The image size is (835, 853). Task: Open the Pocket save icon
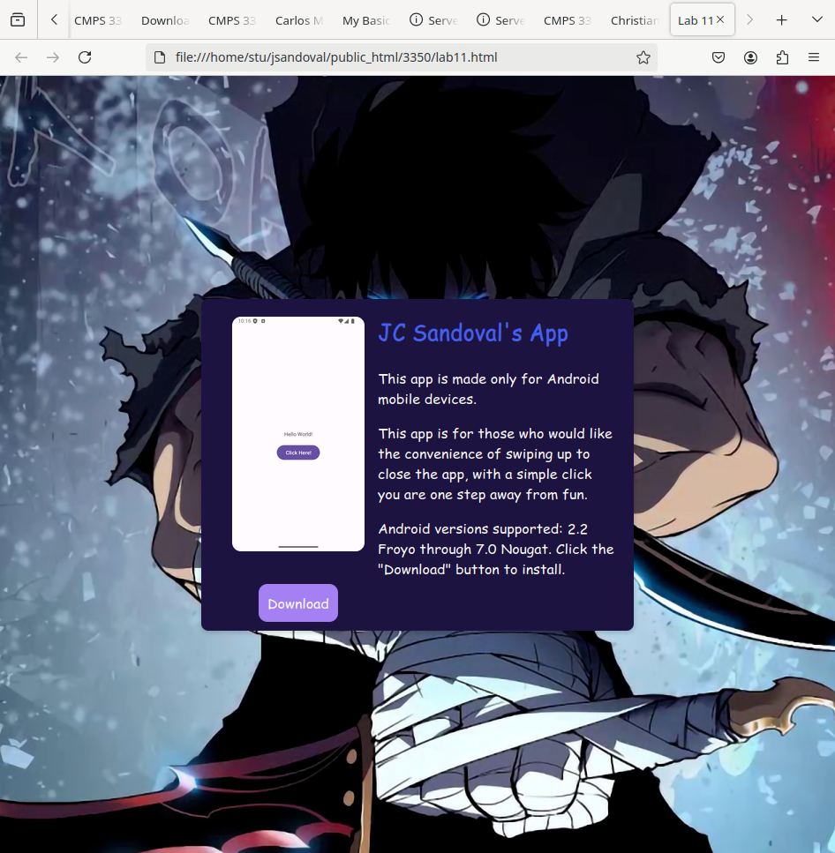(718, 57)
